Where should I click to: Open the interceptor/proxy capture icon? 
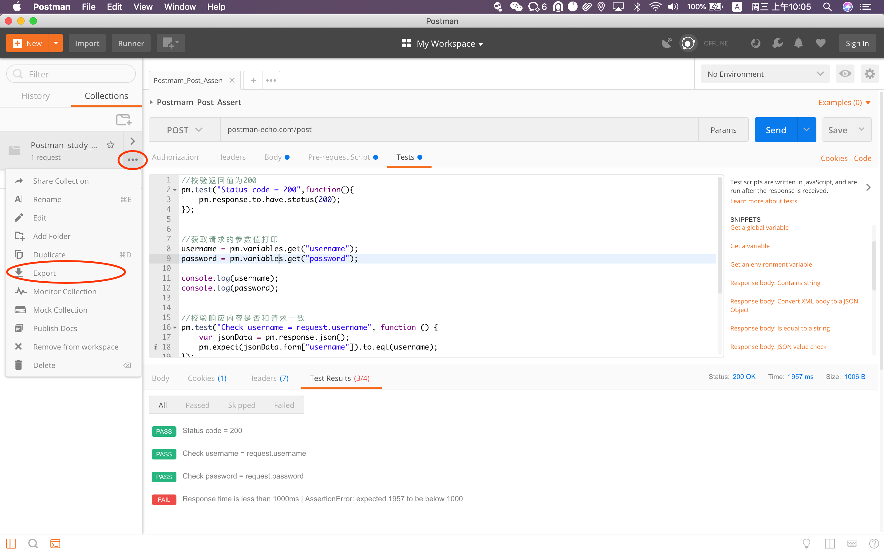(666, 43)
